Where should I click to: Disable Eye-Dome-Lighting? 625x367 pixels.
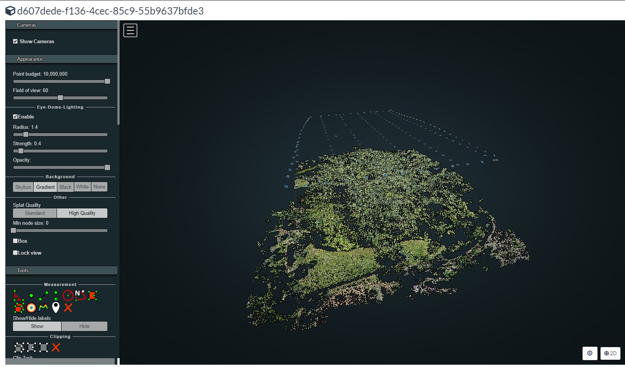tap(15, 117)
